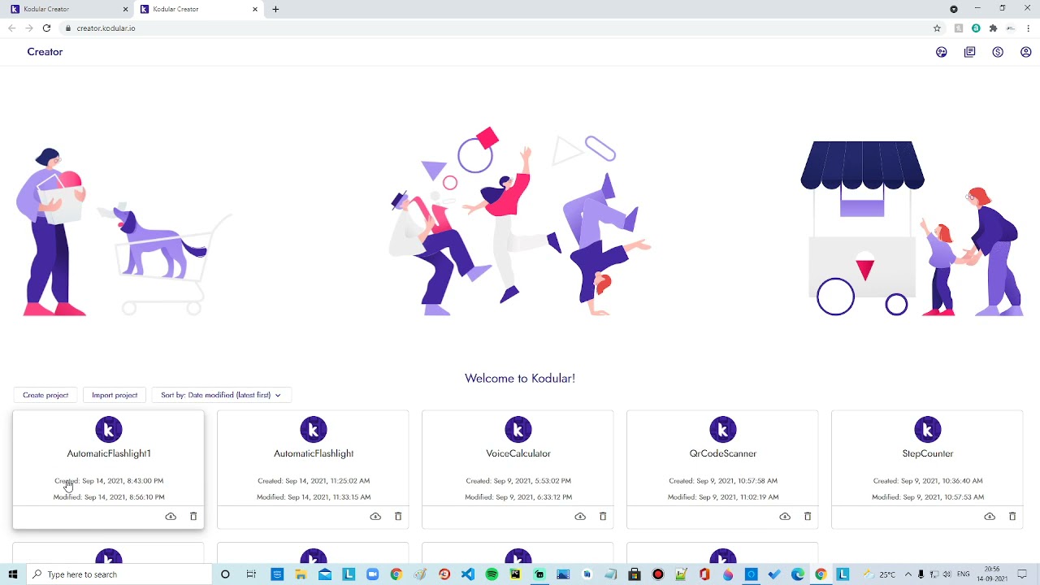Open the VoiceCalculator project name

(518, 453)
